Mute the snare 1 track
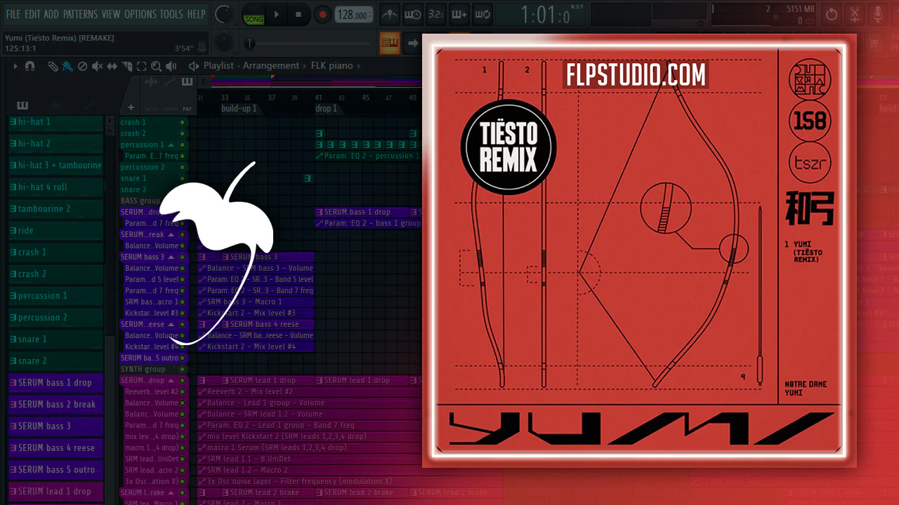Viewport: 899px width, 505px height. (x=183, y=178)
